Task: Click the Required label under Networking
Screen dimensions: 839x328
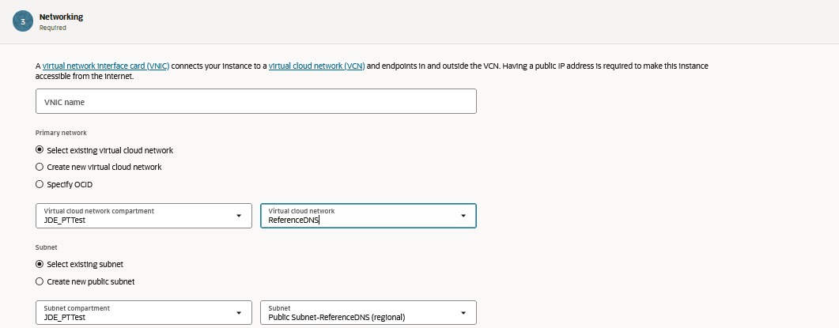Action: [x=52, y=28]
